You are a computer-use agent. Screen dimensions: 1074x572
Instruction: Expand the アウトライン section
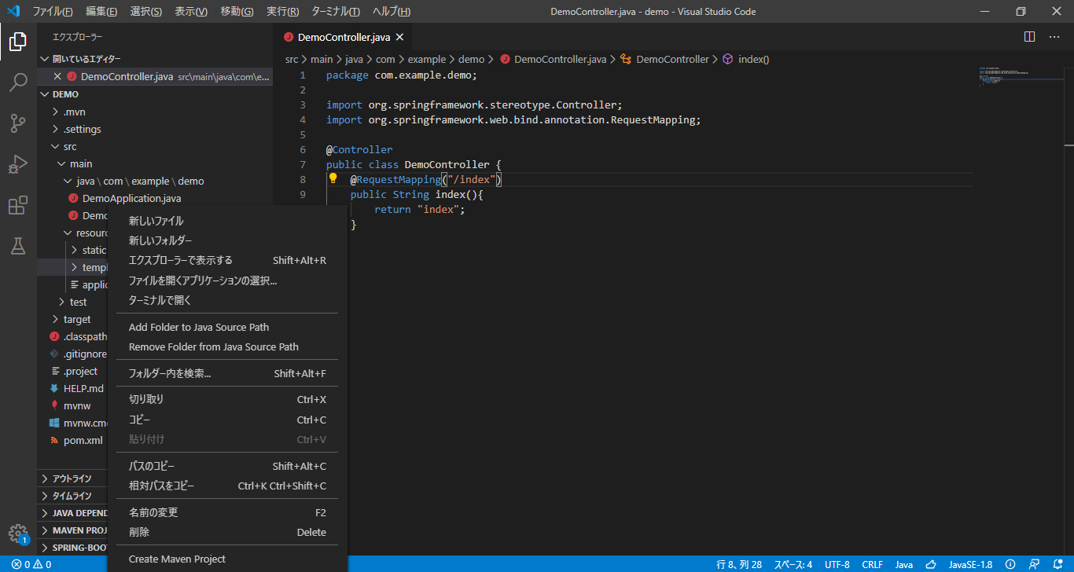(x=72, y=478)
